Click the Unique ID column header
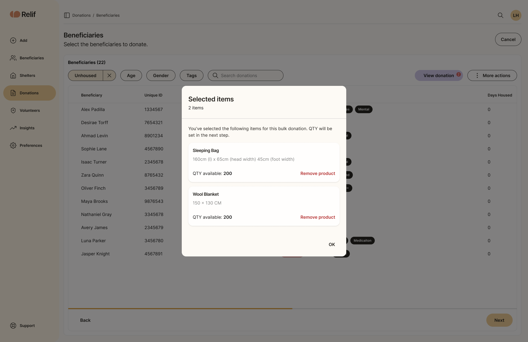528x342 pixels. 153,95
